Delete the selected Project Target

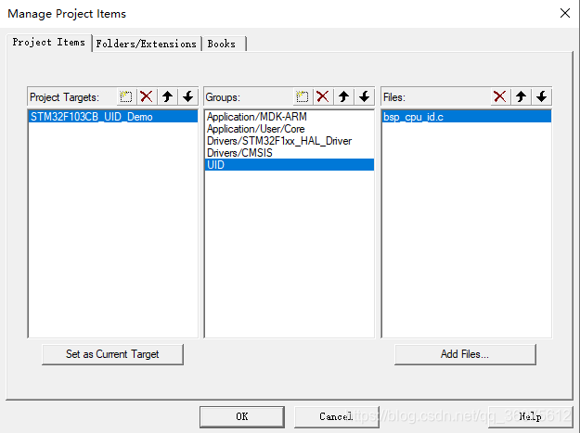[x=147, y=97]
